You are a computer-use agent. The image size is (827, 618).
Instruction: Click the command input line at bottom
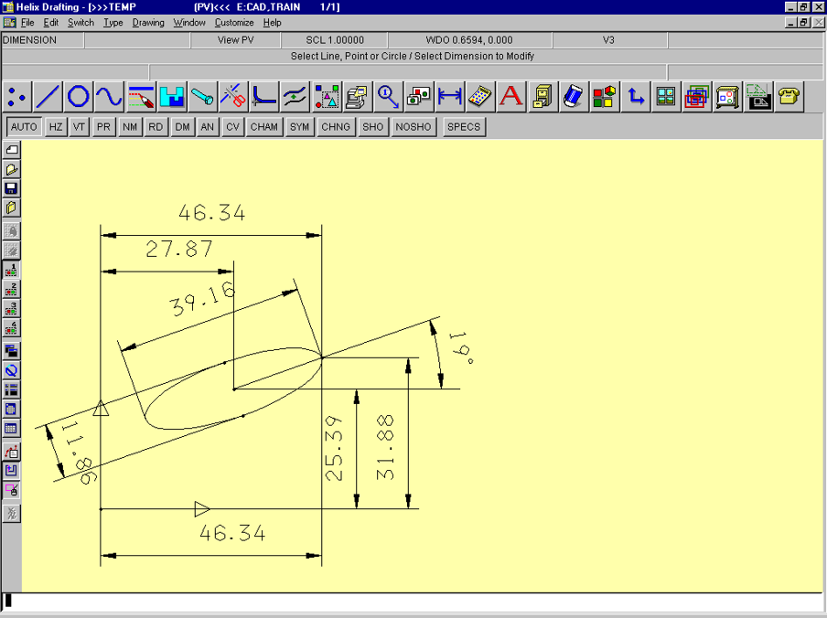click(412, 602)
